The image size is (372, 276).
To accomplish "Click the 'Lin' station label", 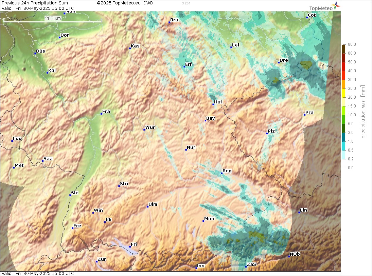I will click(304, 210).
